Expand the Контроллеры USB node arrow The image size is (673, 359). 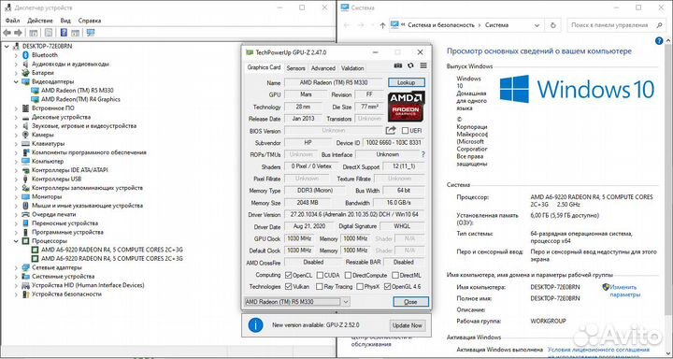[x=16, y=179]
